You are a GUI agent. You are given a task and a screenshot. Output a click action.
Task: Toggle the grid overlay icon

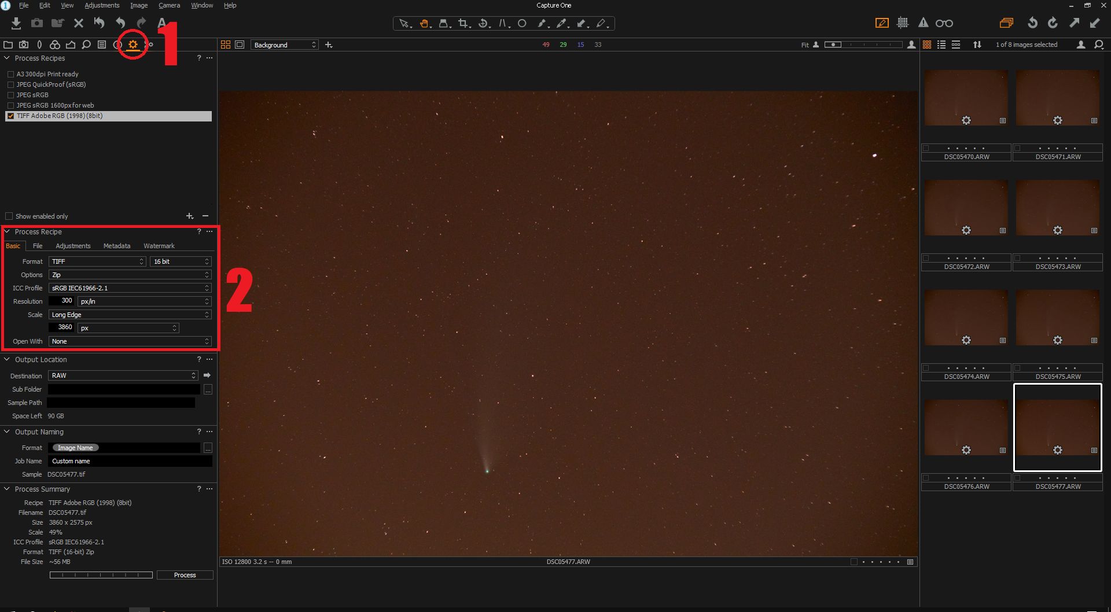point(903,23)
